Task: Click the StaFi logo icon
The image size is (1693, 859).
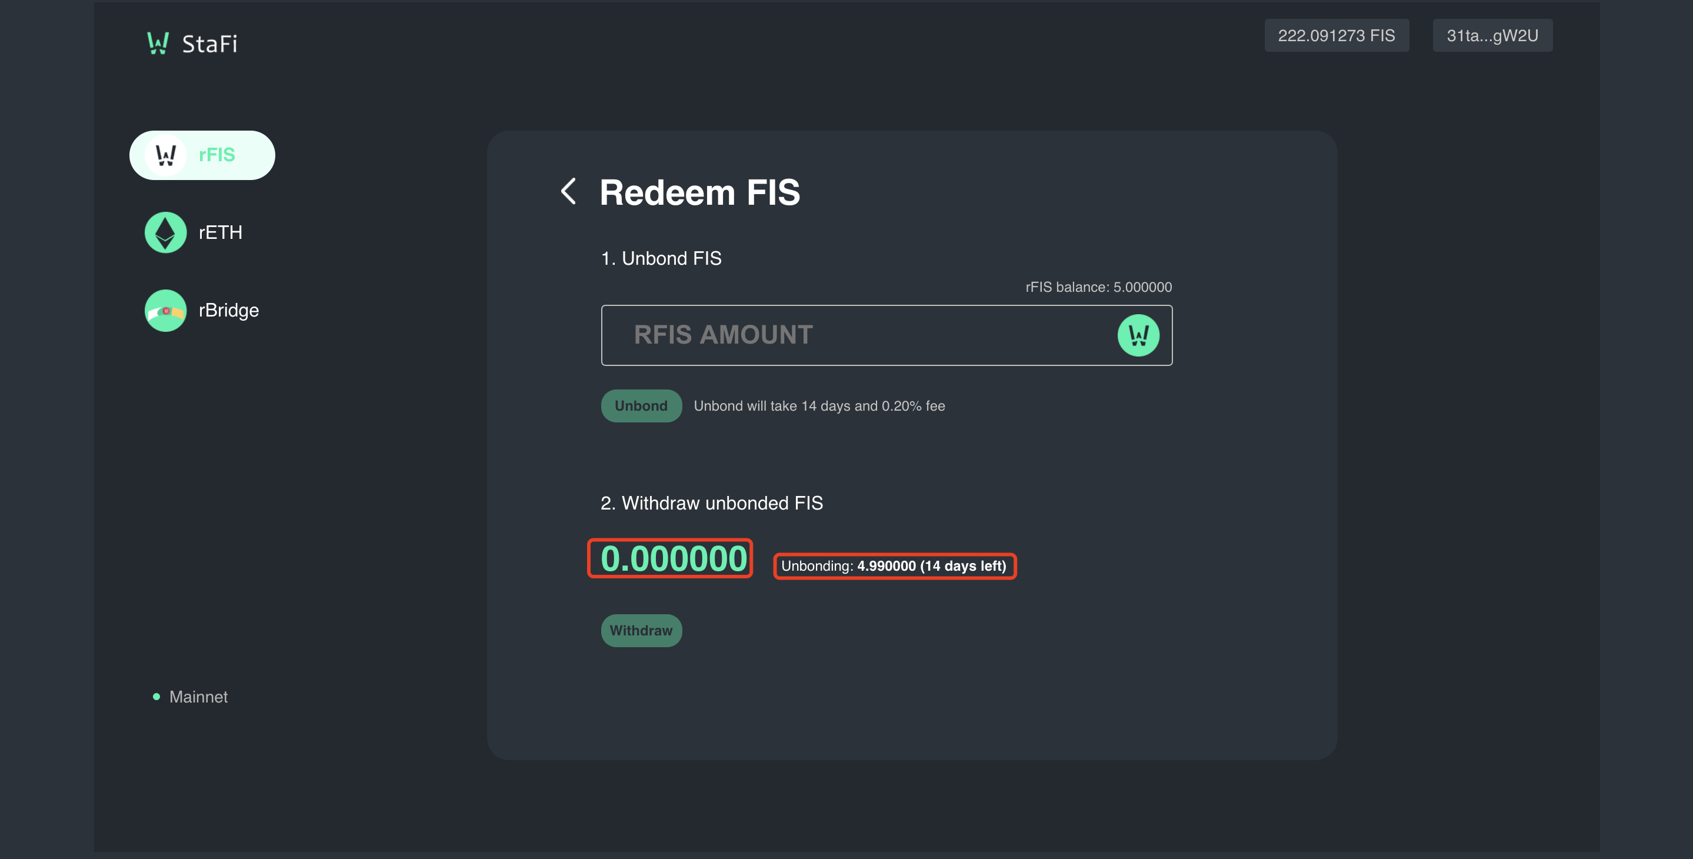Action: [x=158, y=43]
